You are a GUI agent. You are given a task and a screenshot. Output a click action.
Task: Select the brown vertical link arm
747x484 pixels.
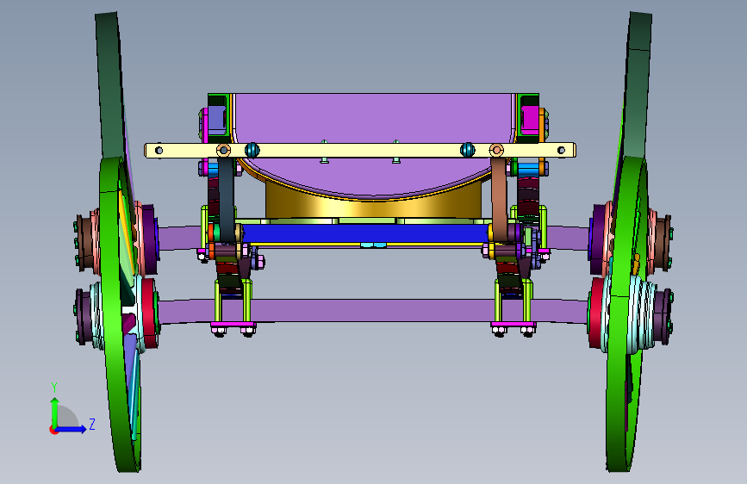tap(499, 199)
